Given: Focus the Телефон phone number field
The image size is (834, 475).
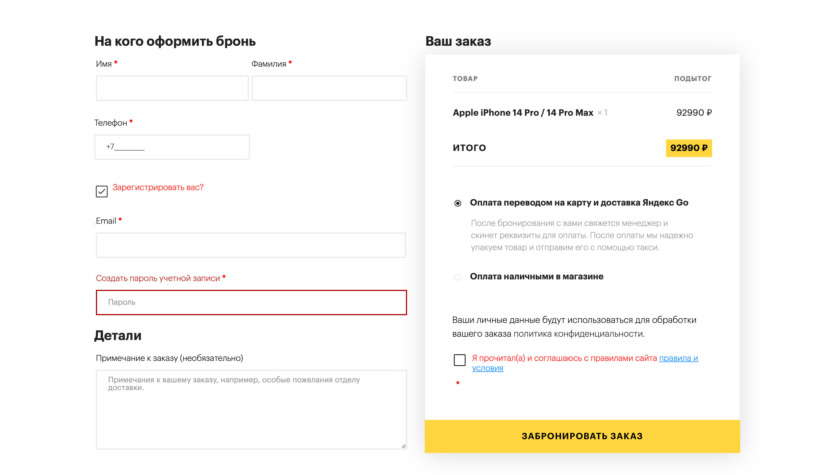Looking at the screenshot, I should 172,147.
